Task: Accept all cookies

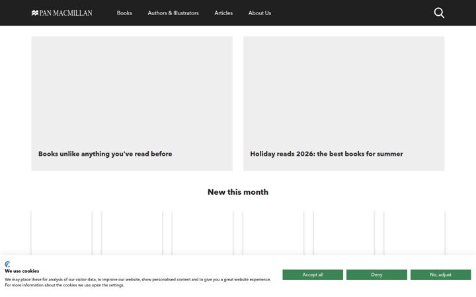Action: pyautogui.click(x=313, y=275)
